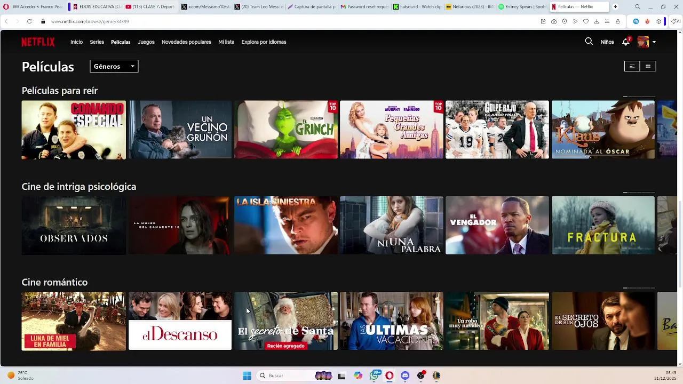Open Luna de Miel en Familia thumbnail

pos(74,321)
